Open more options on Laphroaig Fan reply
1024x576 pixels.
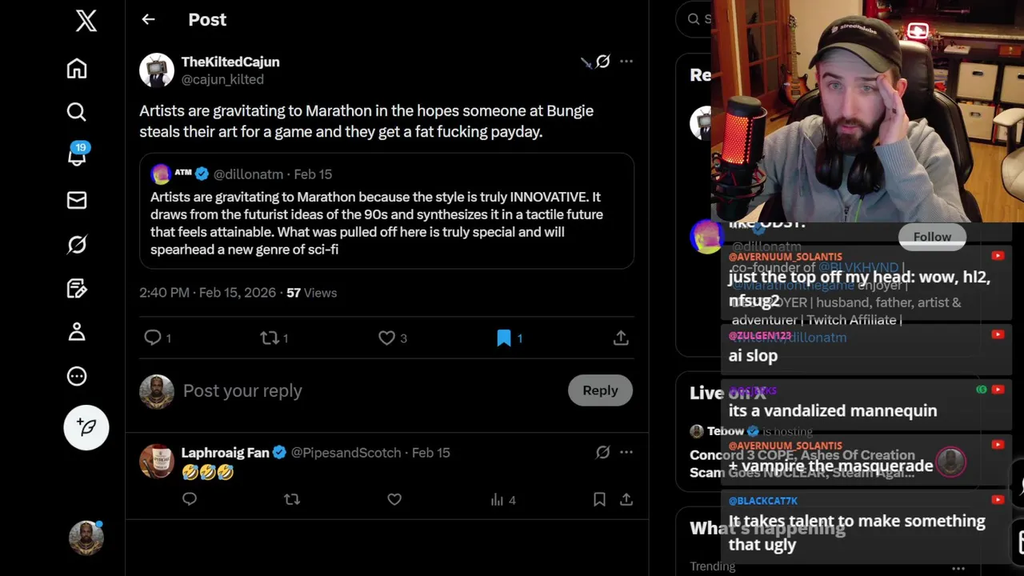(x=626, y=453)
